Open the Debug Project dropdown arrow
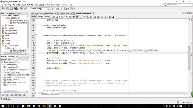This screenshot has height=108, width=193. point(68,9)
